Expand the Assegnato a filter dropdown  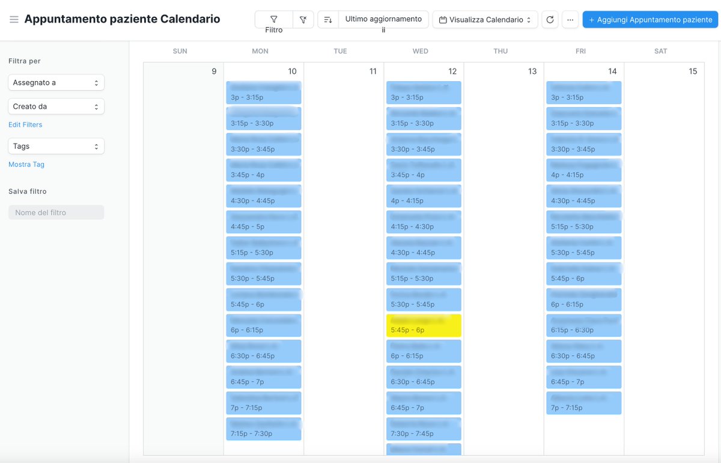56,82
